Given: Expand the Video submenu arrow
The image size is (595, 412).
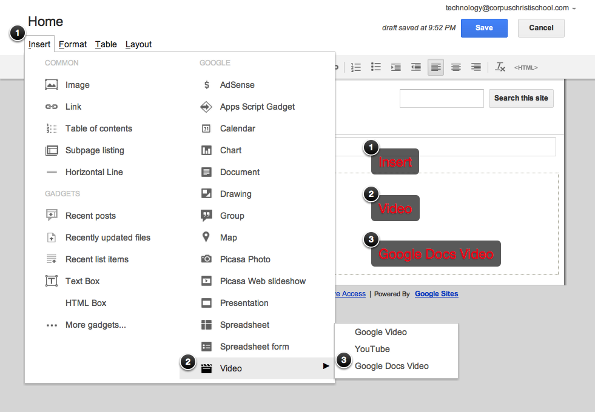Looking at the screenshot, I should pyautogui.click(x=326, y=366).
